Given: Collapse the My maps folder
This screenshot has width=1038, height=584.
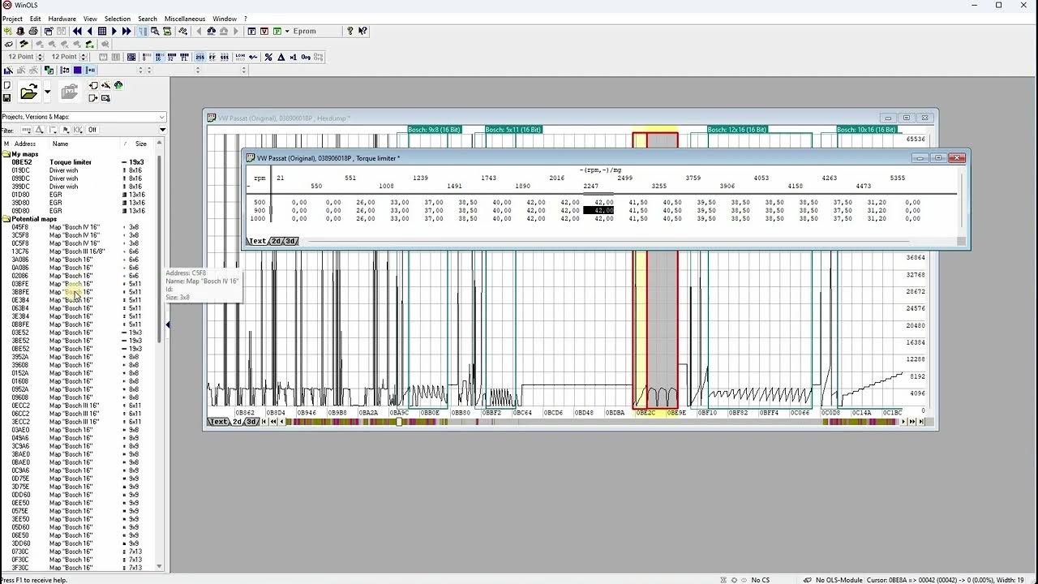Looking at the screenshot, I should [x=6, y=154].
